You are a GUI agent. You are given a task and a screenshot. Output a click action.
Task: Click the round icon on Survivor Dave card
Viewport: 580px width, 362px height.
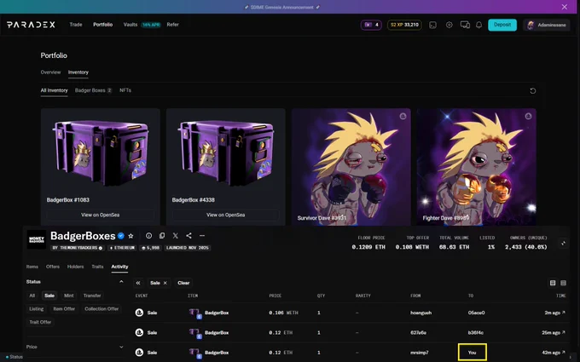(403, 116)
